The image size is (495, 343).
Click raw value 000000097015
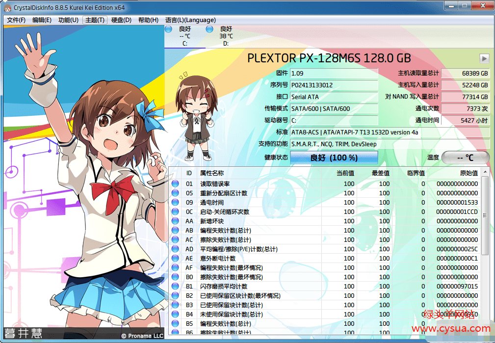click(457, 286)
